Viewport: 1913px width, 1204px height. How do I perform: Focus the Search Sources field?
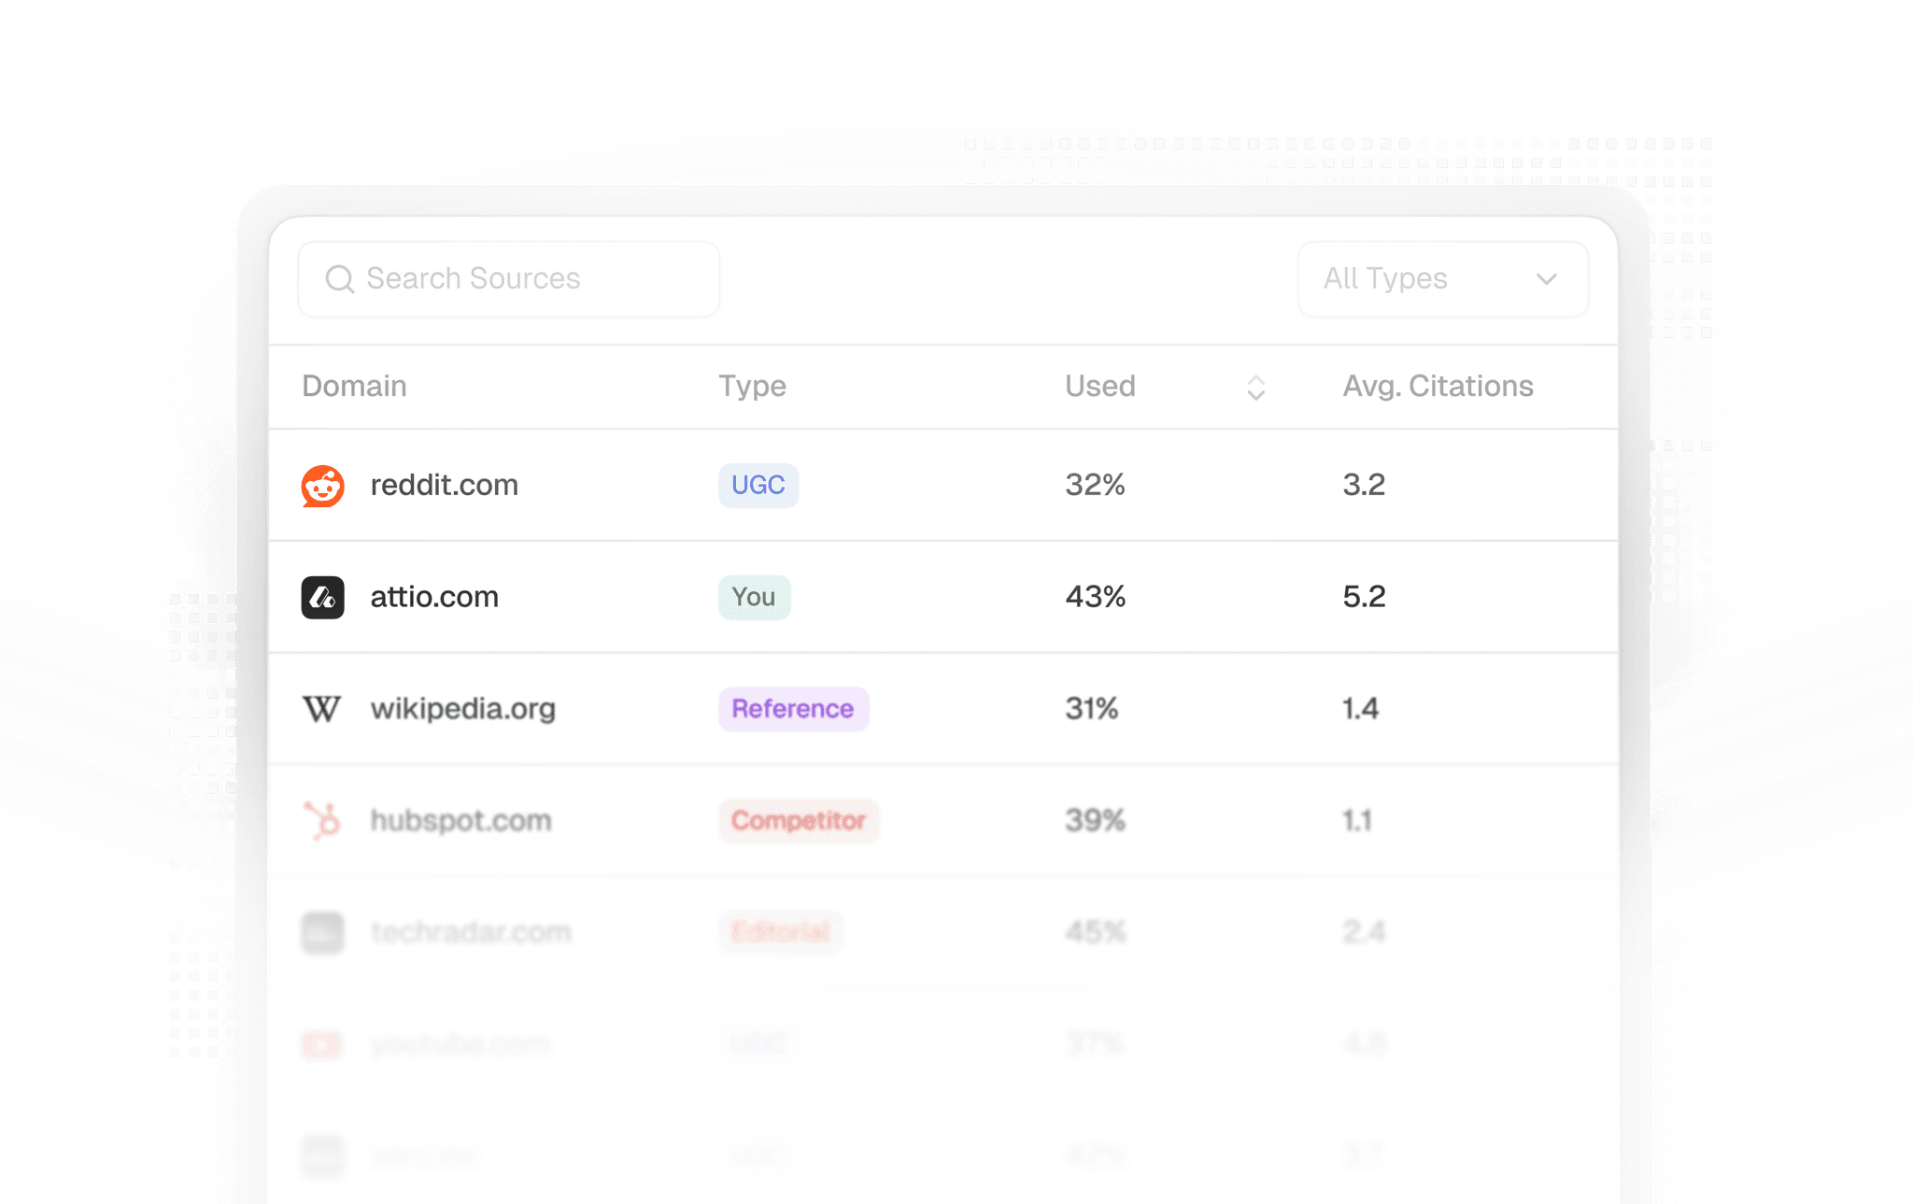[509, 279]
